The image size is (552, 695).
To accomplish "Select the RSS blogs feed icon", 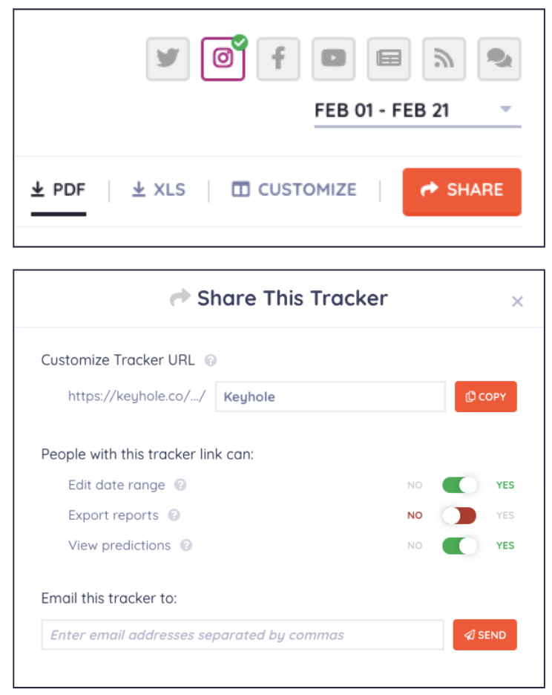I will pyautogui.click(x=444, y=59).
